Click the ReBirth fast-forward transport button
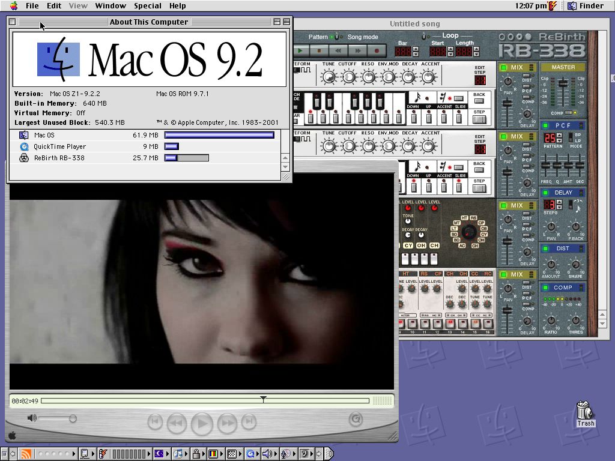615x461 pixels. click(x=357, y=50)
